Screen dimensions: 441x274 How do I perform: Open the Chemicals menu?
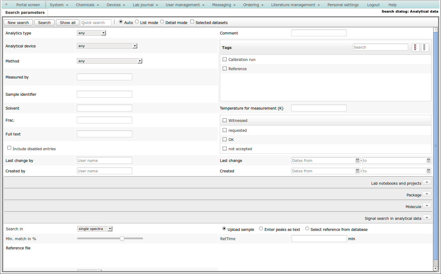tap(87, 5)
